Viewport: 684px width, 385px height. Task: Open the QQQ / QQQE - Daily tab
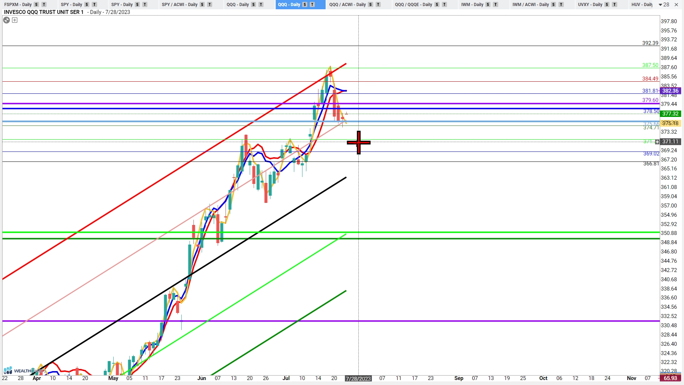pos(413,5)
